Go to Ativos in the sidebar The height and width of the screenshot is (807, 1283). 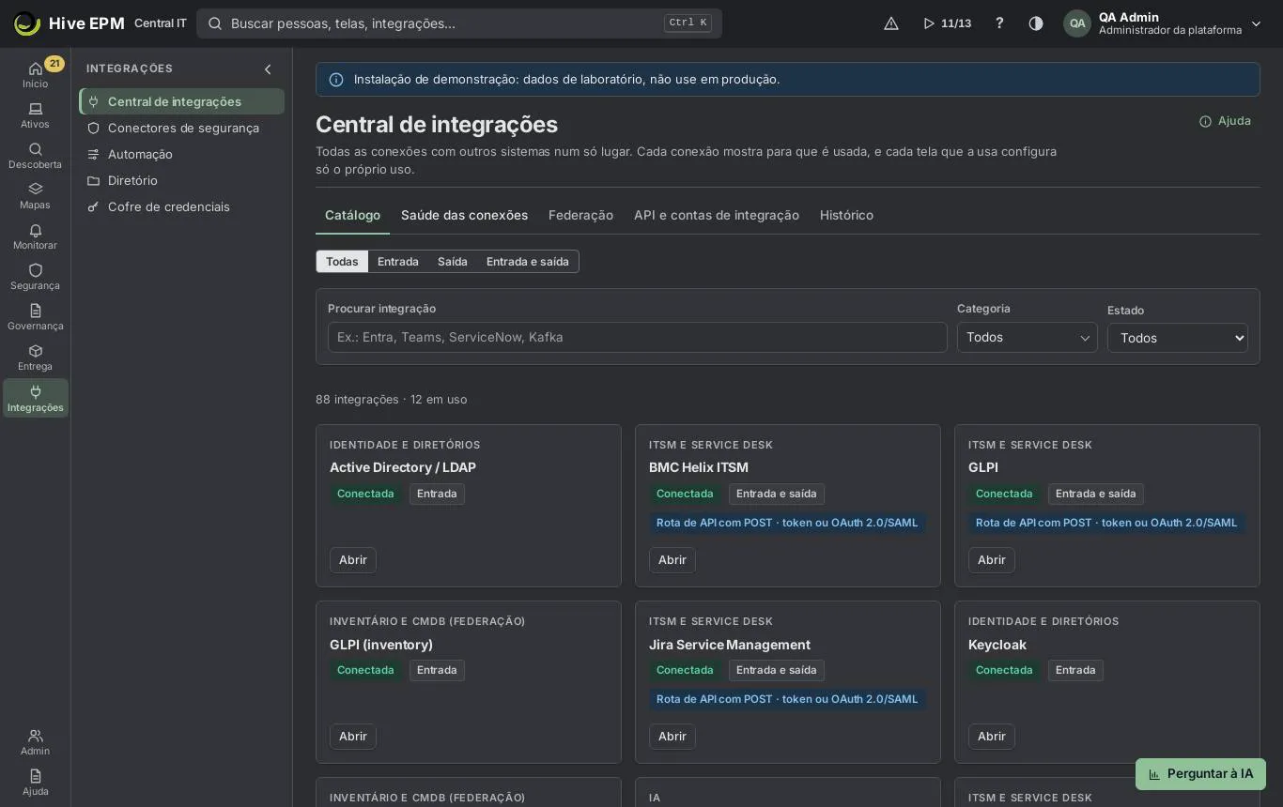35,115
